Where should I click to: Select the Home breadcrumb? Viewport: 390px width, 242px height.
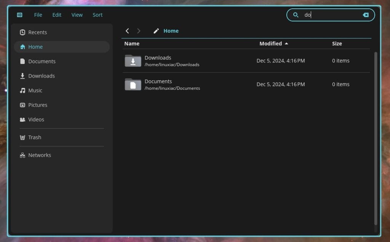pos(171,31)
